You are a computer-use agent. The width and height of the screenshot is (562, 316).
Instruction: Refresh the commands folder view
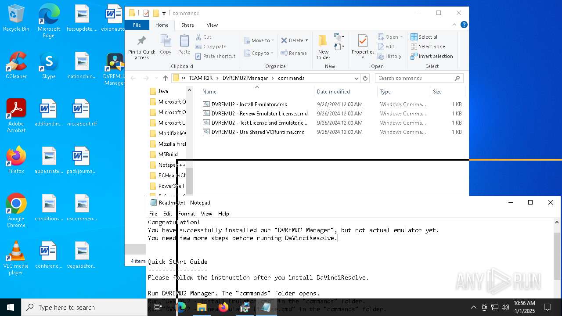tap(365, 78)
